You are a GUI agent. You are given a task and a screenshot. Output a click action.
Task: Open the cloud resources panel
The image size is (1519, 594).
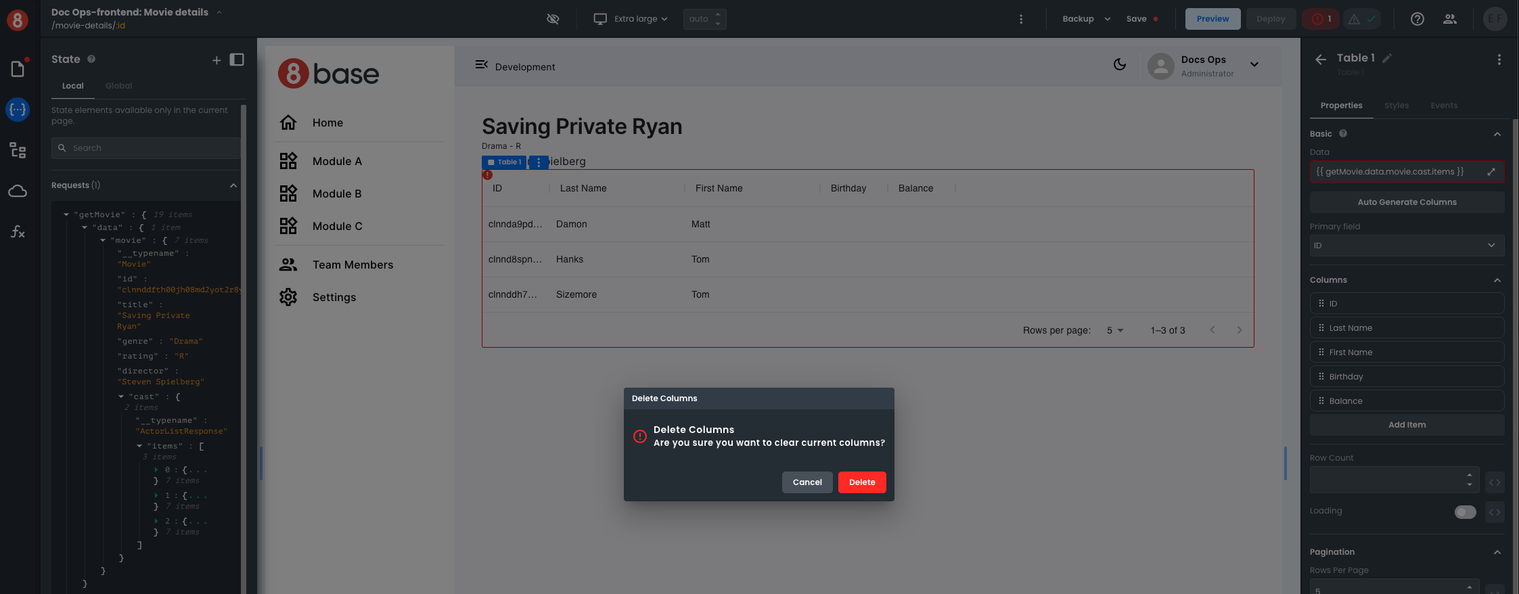coord(18,191)
